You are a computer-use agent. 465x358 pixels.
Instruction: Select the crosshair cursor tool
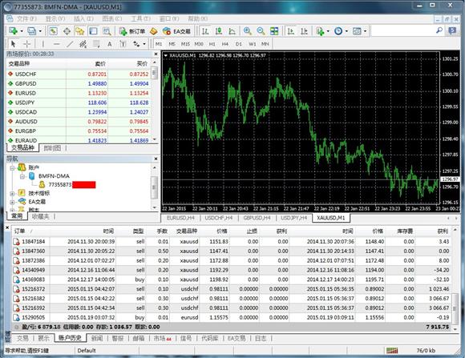pos(26,44)
